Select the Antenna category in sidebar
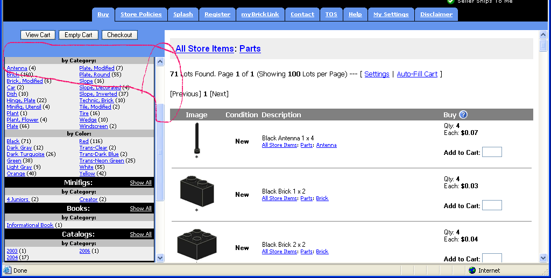The height and width of the screenshot is (278, 551). click(x=17, y=68)
